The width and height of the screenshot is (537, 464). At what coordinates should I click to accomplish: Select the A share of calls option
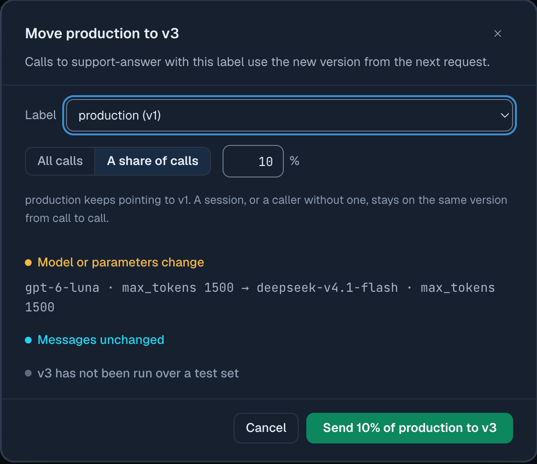[x=152, y=161]
